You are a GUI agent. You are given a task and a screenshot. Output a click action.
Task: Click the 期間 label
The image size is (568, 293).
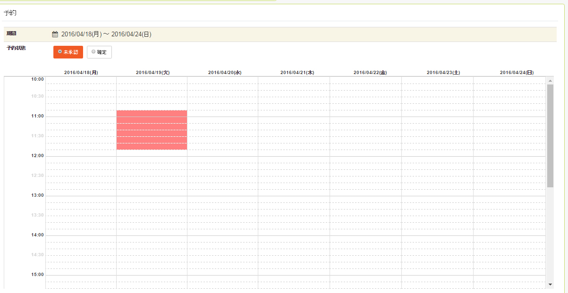tap(12, 33)
